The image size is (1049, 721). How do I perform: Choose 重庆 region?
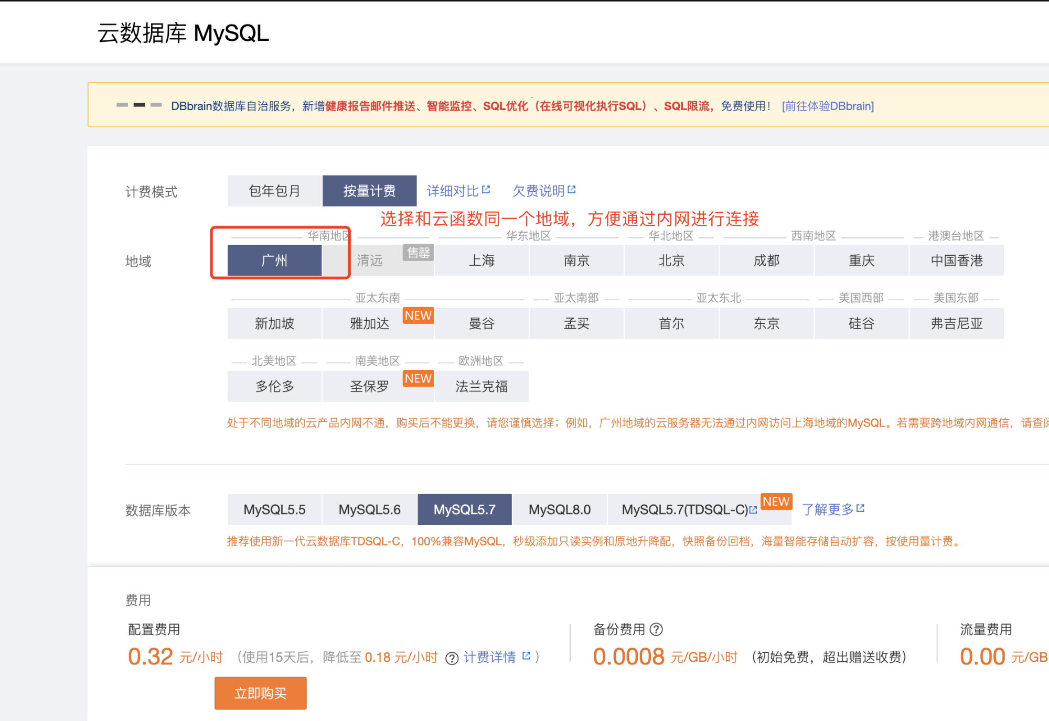(x=861, y=260)
